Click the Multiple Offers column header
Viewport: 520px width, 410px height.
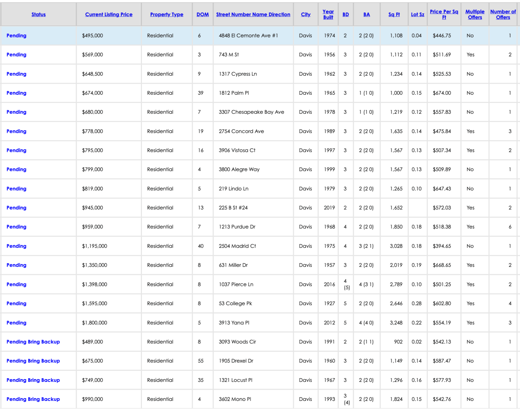tap(475, 15)
